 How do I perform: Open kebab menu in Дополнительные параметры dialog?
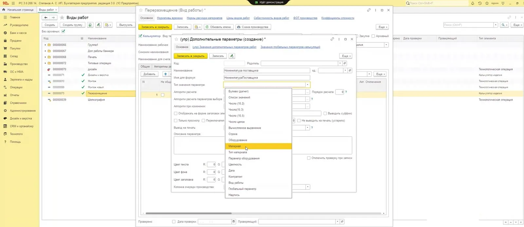pos(339,39)
